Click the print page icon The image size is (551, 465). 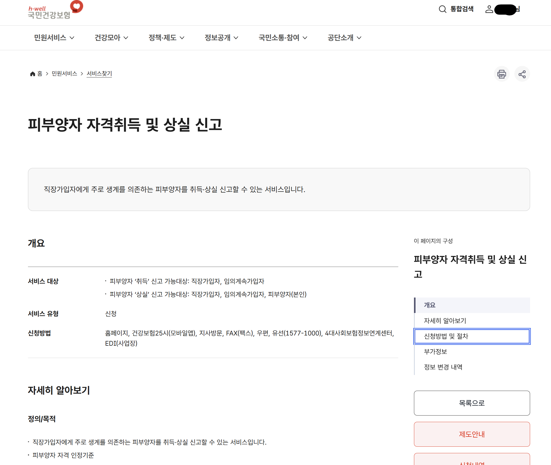[x=502, y=74]
